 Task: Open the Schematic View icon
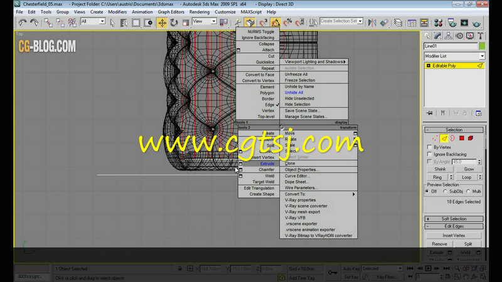[424, 23]
